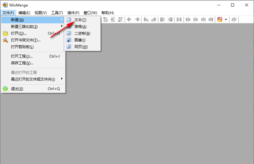
Task: Maximize the WinMerge window
Action: click(x=233, y=5)
